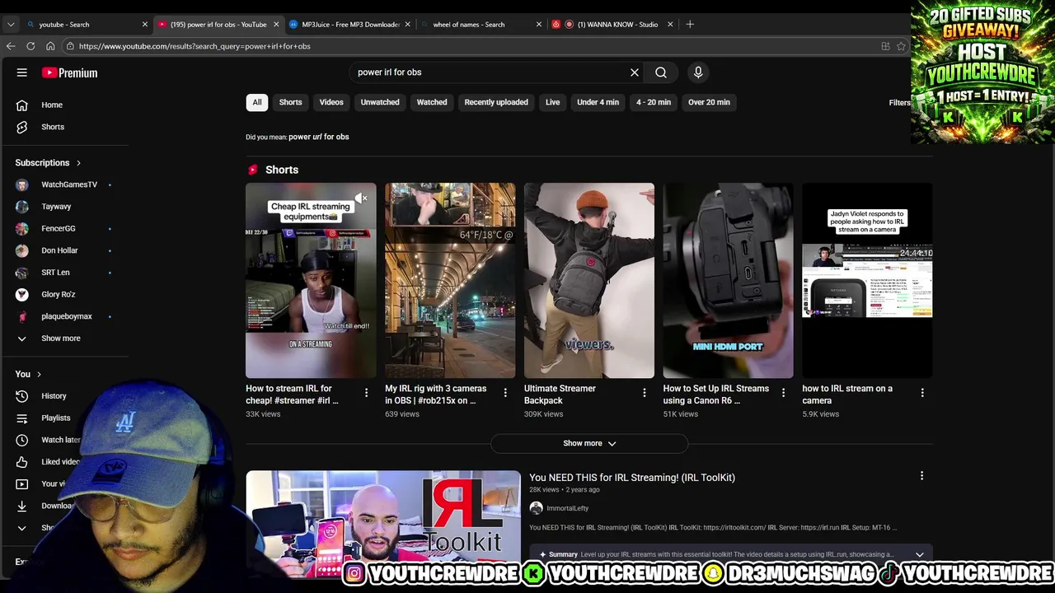Image resolution: width=1055 pixels, height=593 pixels.
Task: Clear the search query with X icon
Action: point(635,72)
